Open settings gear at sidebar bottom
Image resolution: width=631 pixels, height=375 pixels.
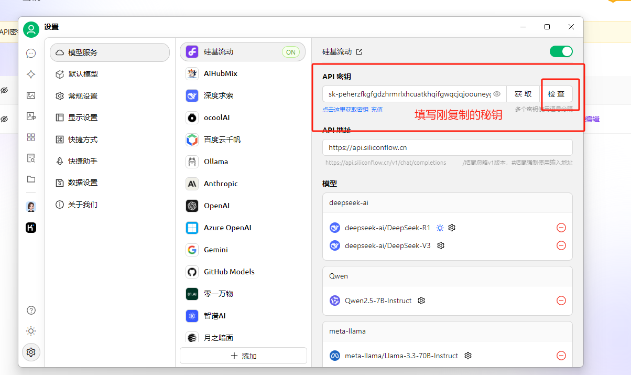click(x=31, y=352)
